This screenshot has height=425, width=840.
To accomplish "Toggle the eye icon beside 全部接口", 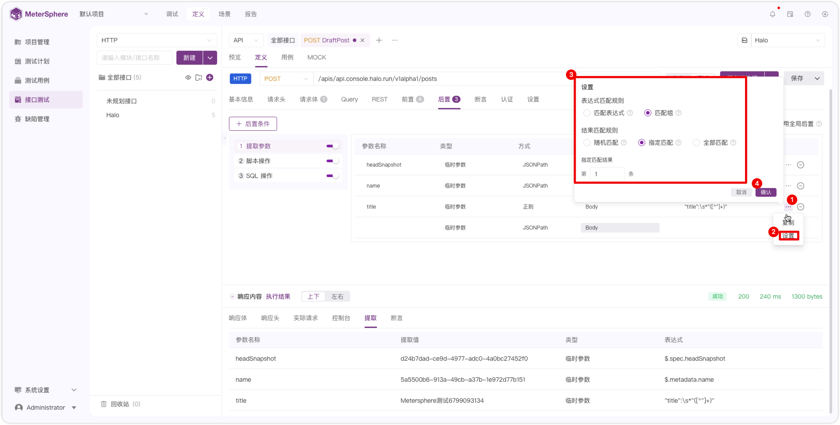I will (188, 77).
